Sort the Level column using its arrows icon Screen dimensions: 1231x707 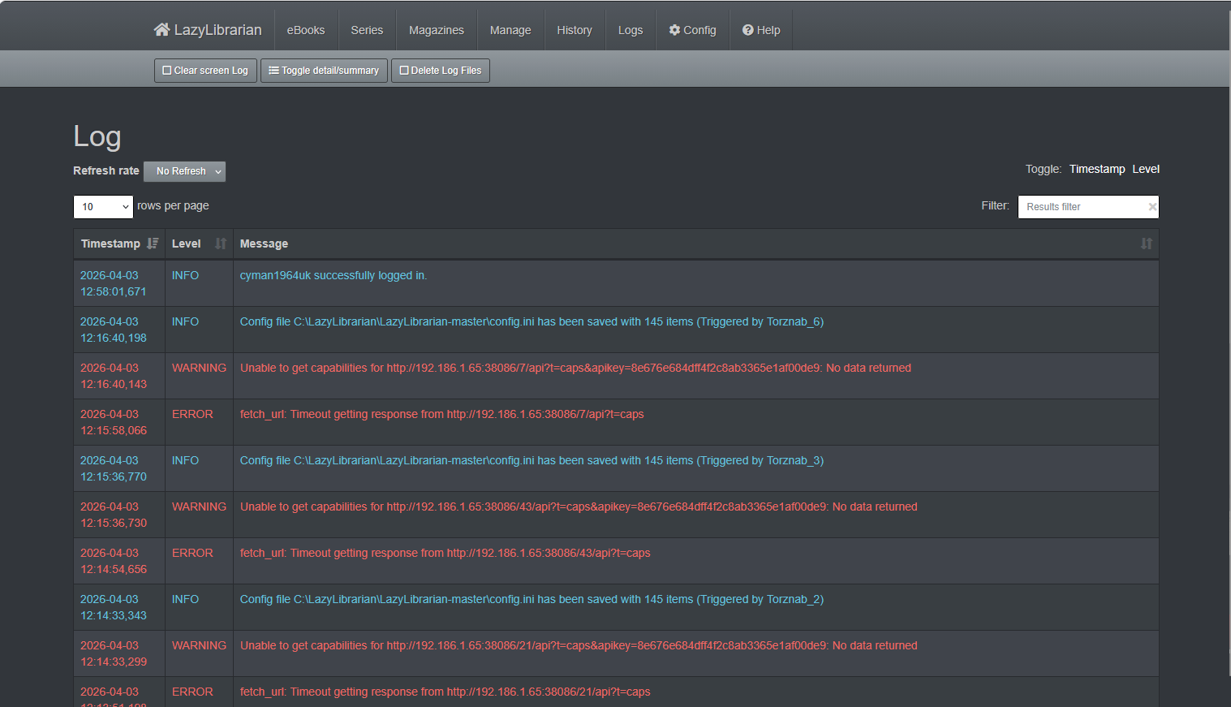point(221,244)
